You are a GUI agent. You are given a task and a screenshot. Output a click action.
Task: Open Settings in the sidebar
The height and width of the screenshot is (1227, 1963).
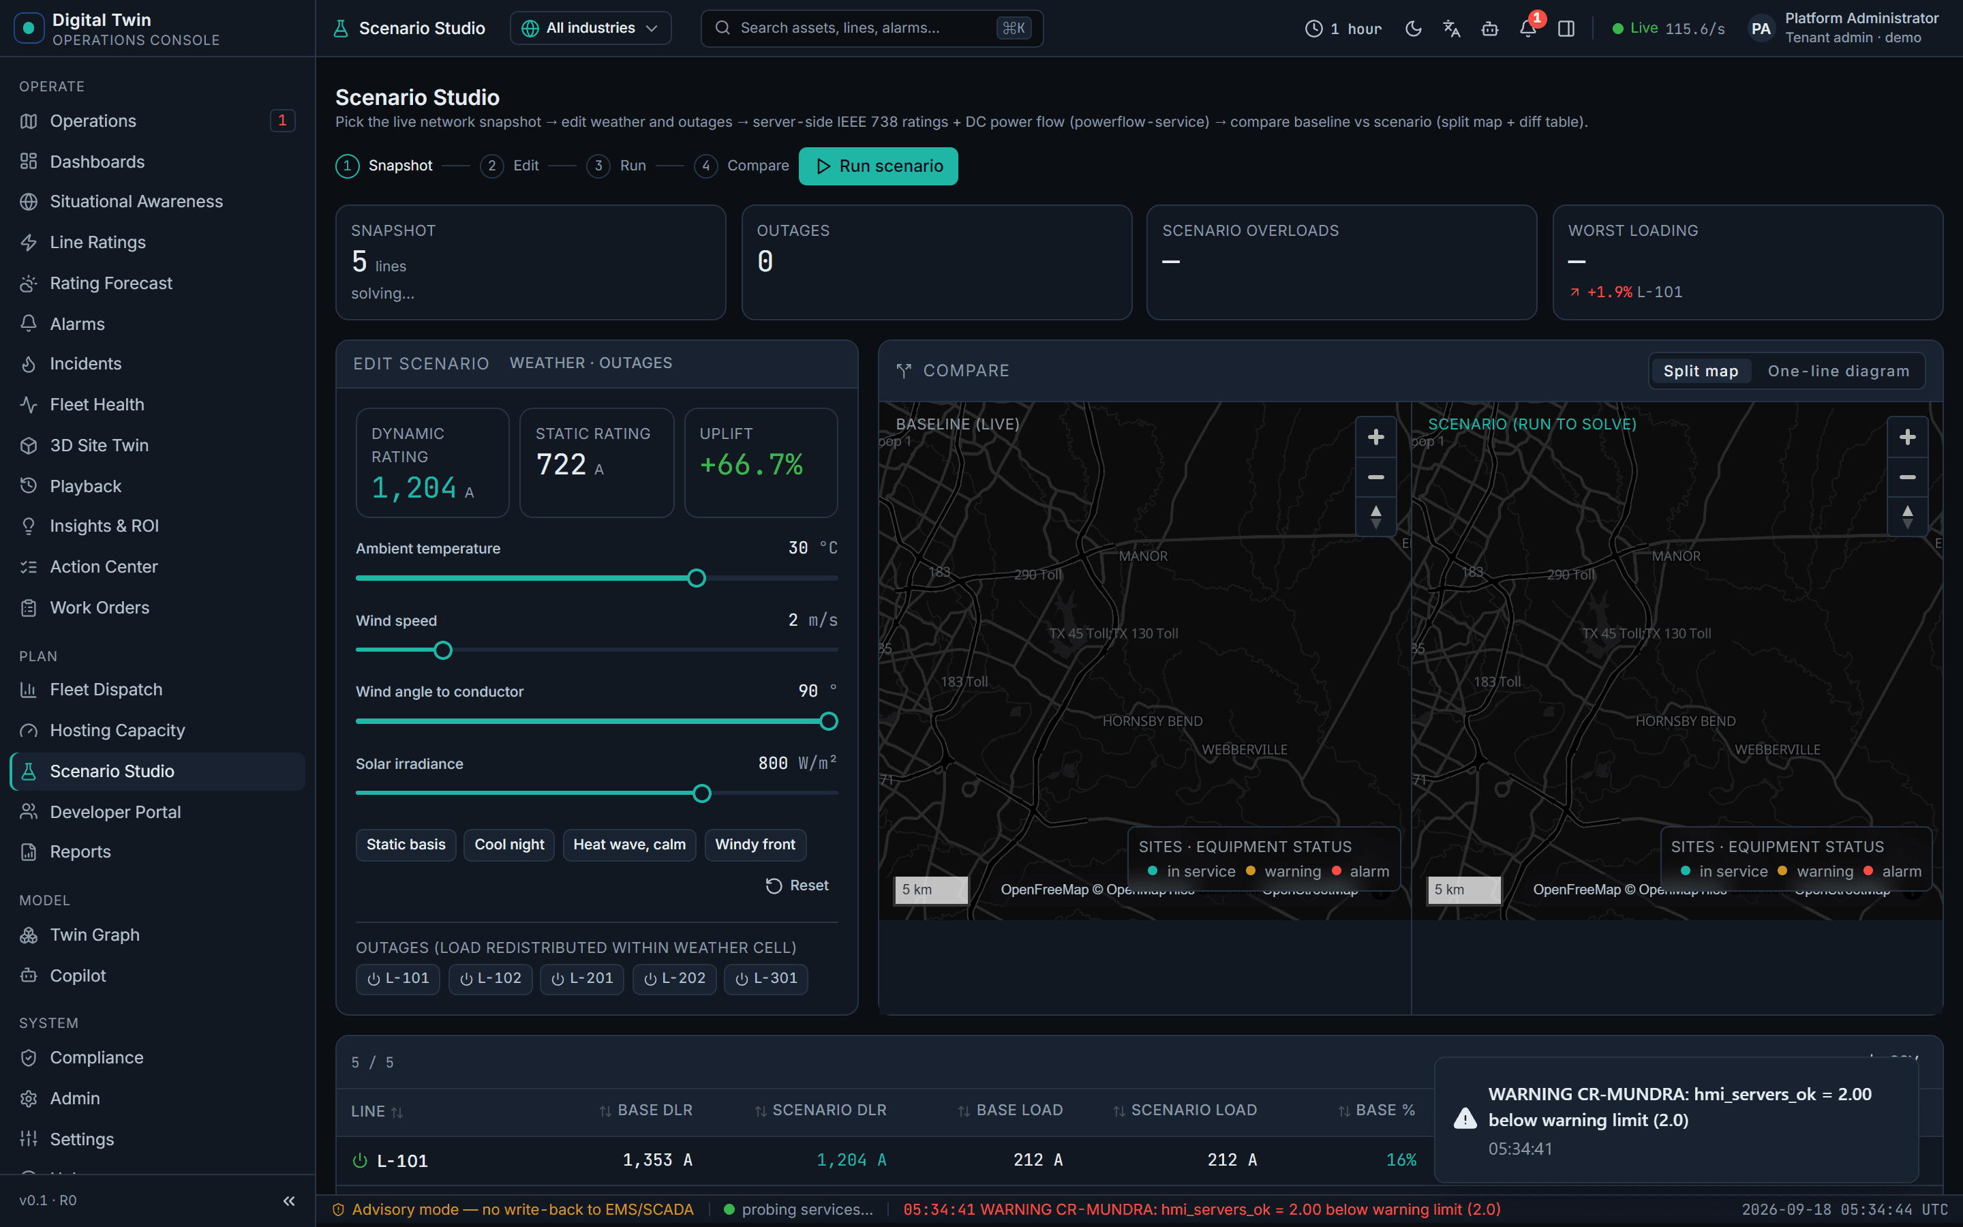click(x=157, y=1139)
